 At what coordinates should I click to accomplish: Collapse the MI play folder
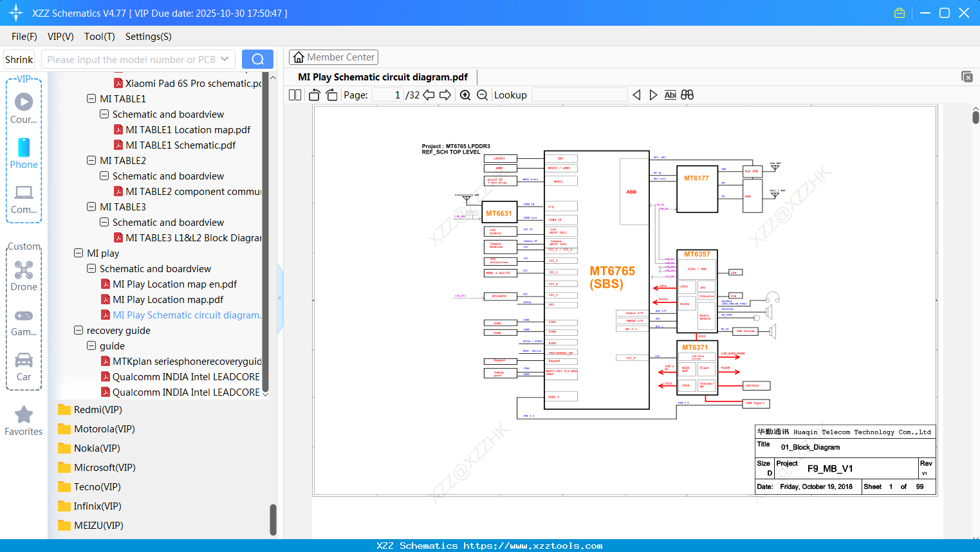pos(78,253)
